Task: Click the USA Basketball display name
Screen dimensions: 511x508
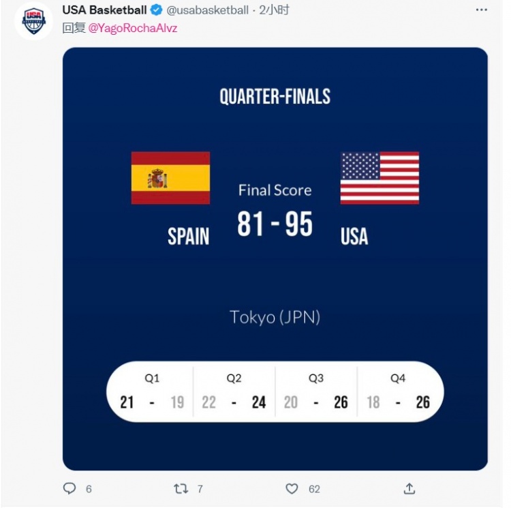Action: [105, 10]
